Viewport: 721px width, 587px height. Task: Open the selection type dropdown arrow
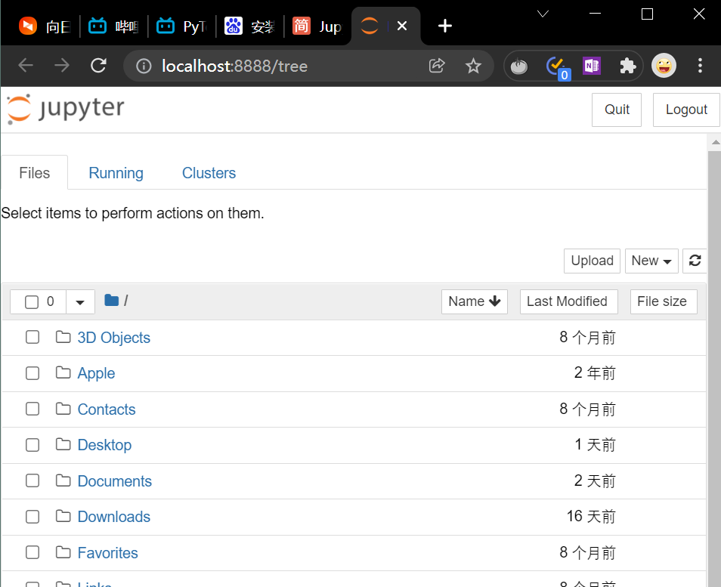coord(80,302)
